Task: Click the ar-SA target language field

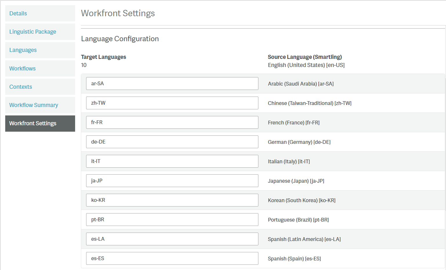Action: (x=172, y=84)
